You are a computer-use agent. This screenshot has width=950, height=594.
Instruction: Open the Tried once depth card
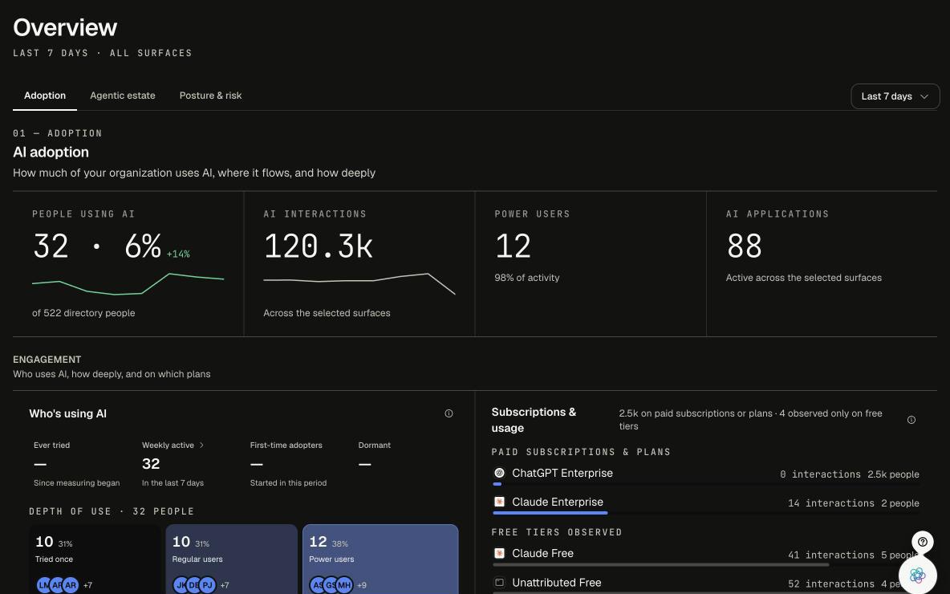[x=95, y=559]
